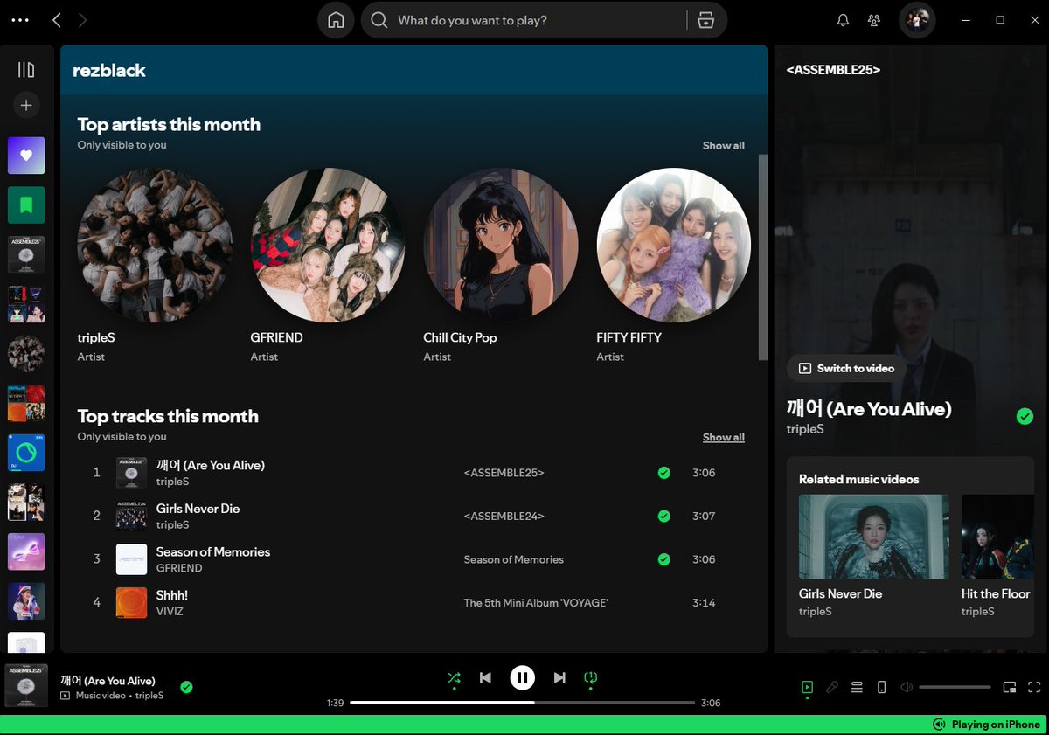Pause playback
Screen dimensions: 1049x735
523,677
